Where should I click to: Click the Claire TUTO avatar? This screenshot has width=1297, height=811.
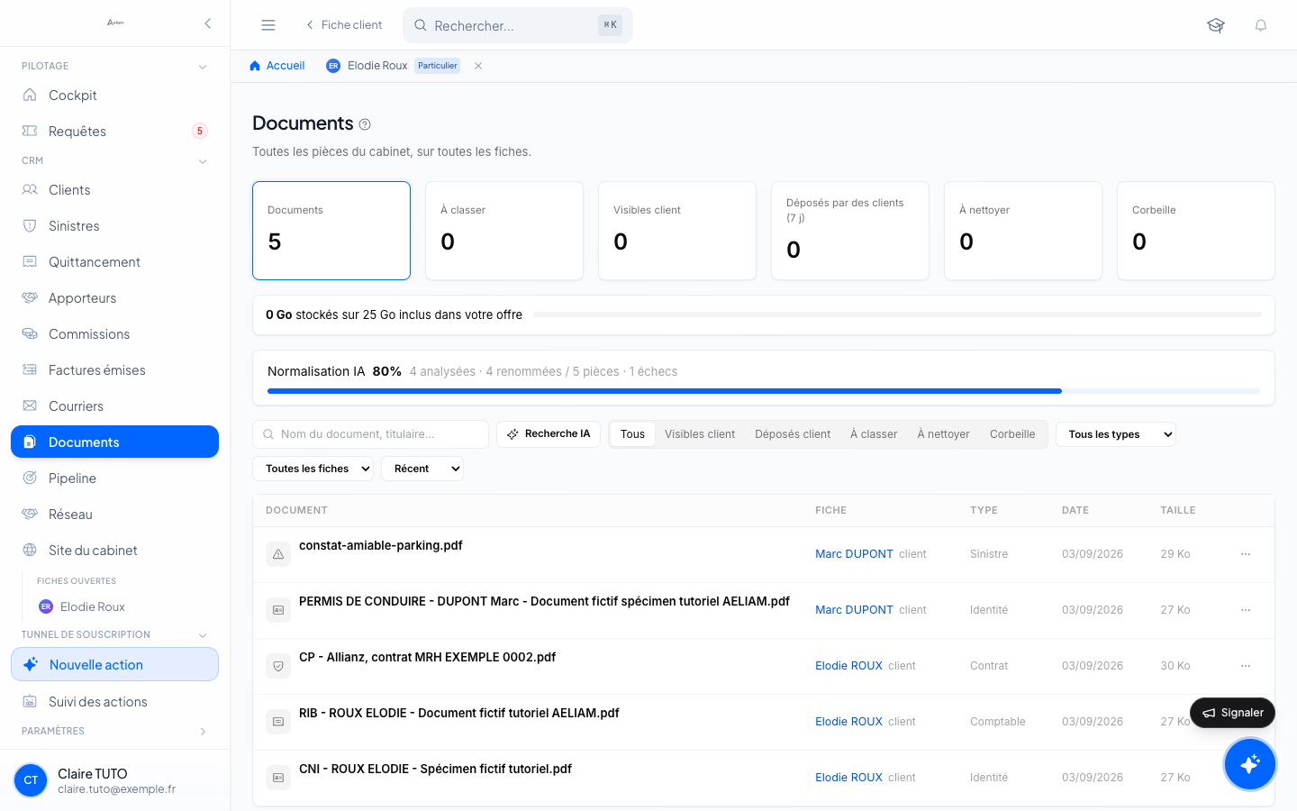click(31, 780)
